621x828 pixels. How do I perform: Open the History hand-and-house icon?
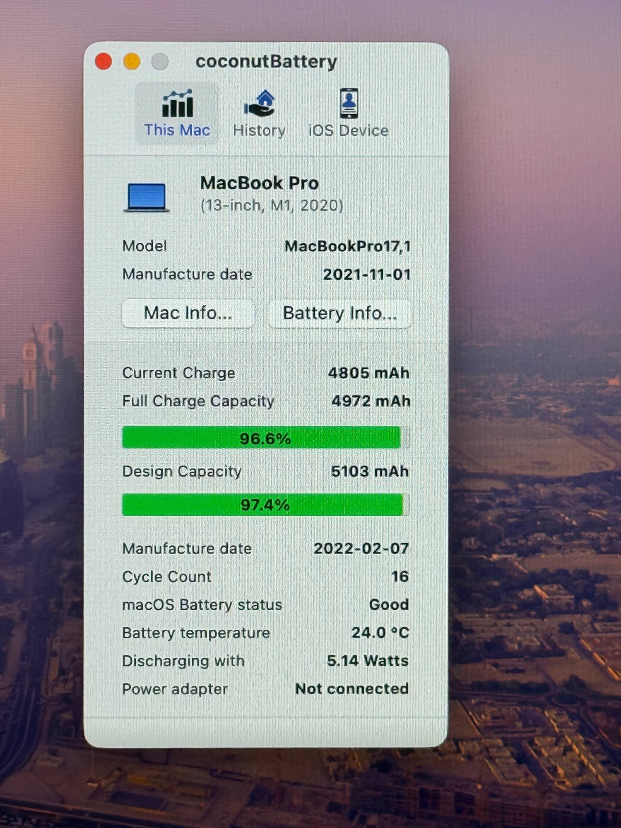[260, 103]
